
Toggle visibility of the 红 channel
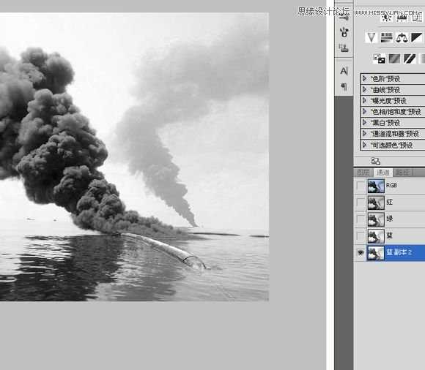361,203
